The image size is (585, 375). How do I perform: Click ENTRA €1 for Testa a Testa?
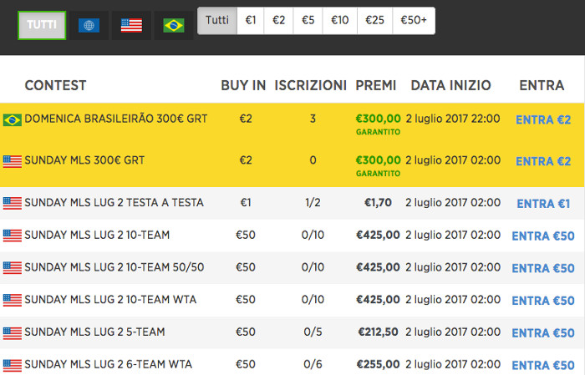coord(543,204)
